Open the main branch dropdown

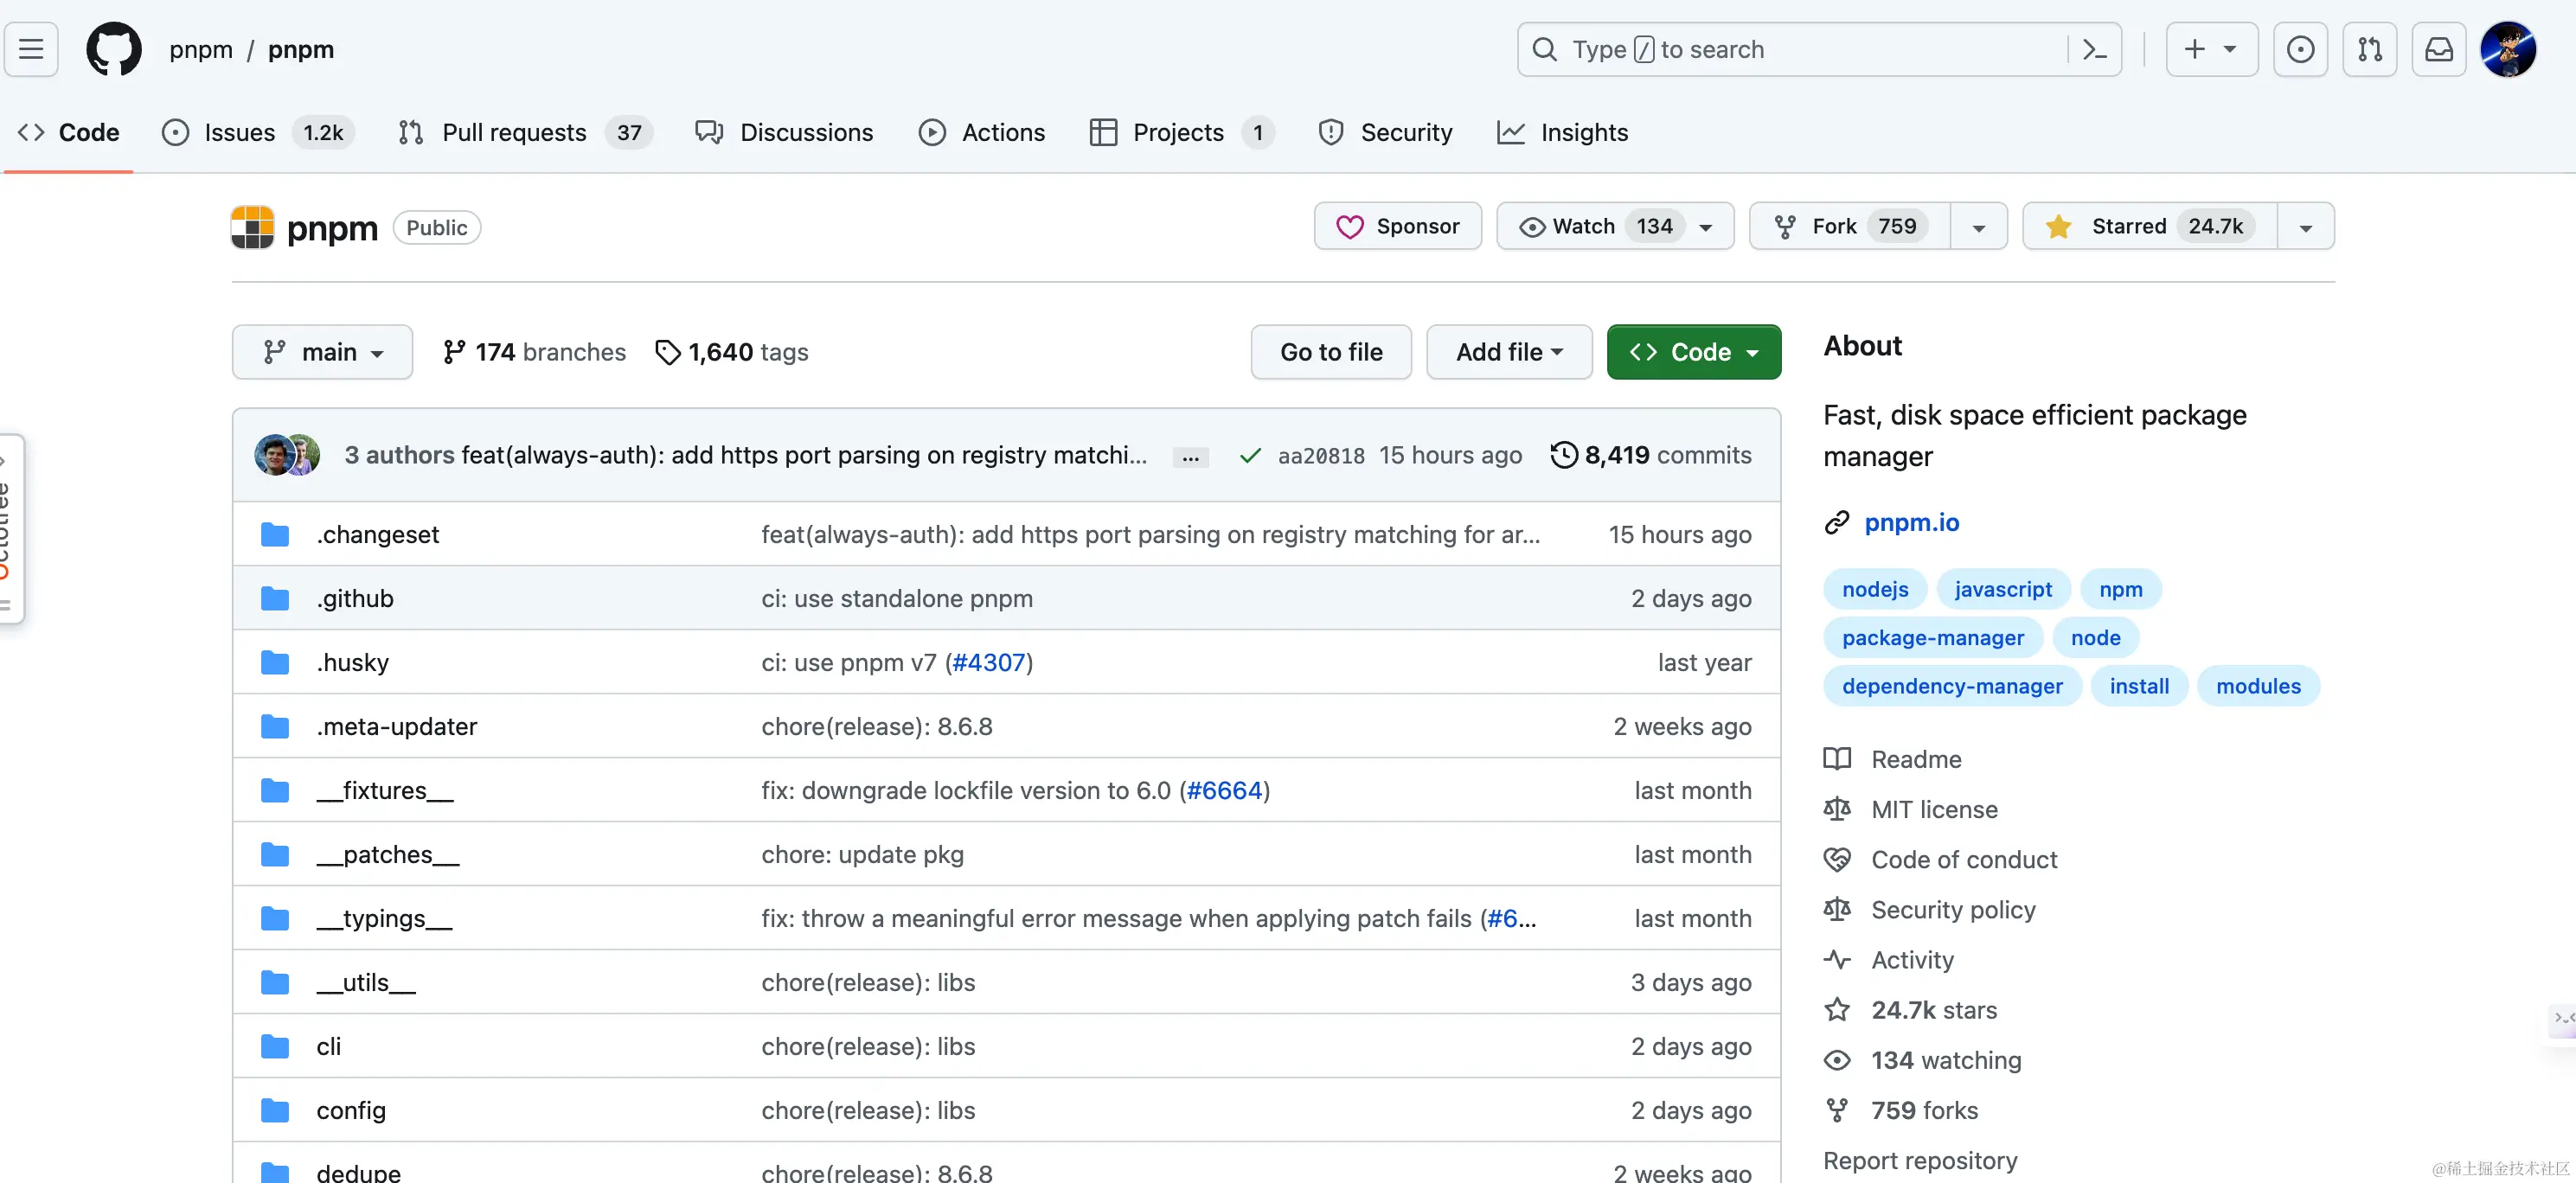[322, 352]
